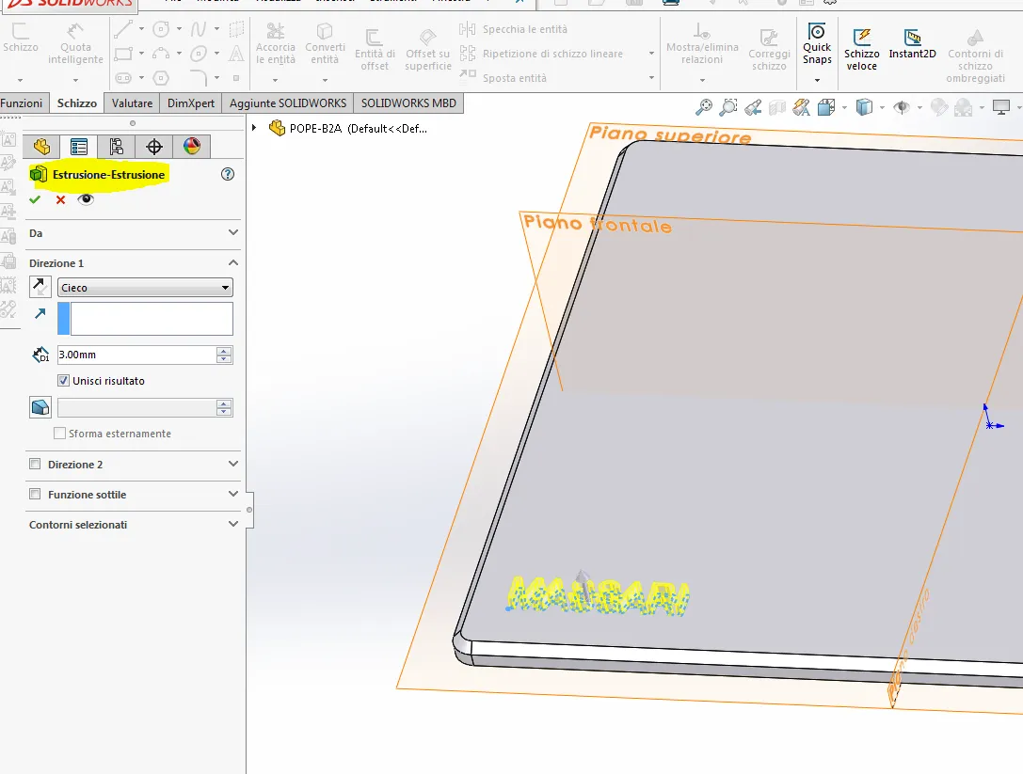Toggle Instant2D

click(912, 43)
